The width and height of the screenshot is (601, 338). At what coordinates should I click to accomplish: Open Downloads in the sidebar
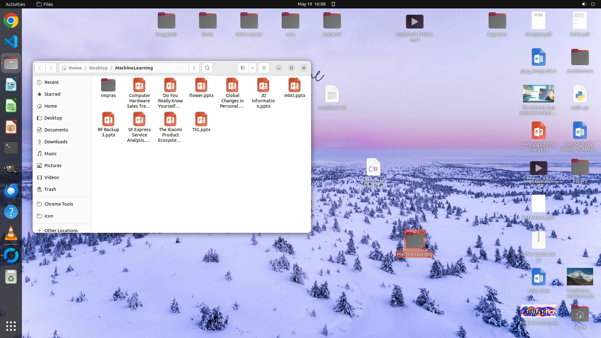click(x=56, y=142)
